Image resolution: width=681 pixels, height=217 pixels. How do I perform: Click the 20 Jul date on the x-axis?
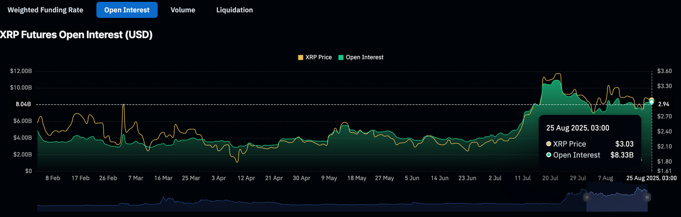[x=550, y=178]
